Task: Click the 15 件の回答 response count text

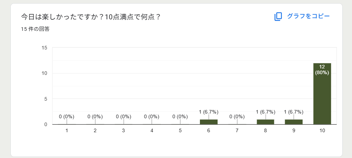Action: [35, 29]
